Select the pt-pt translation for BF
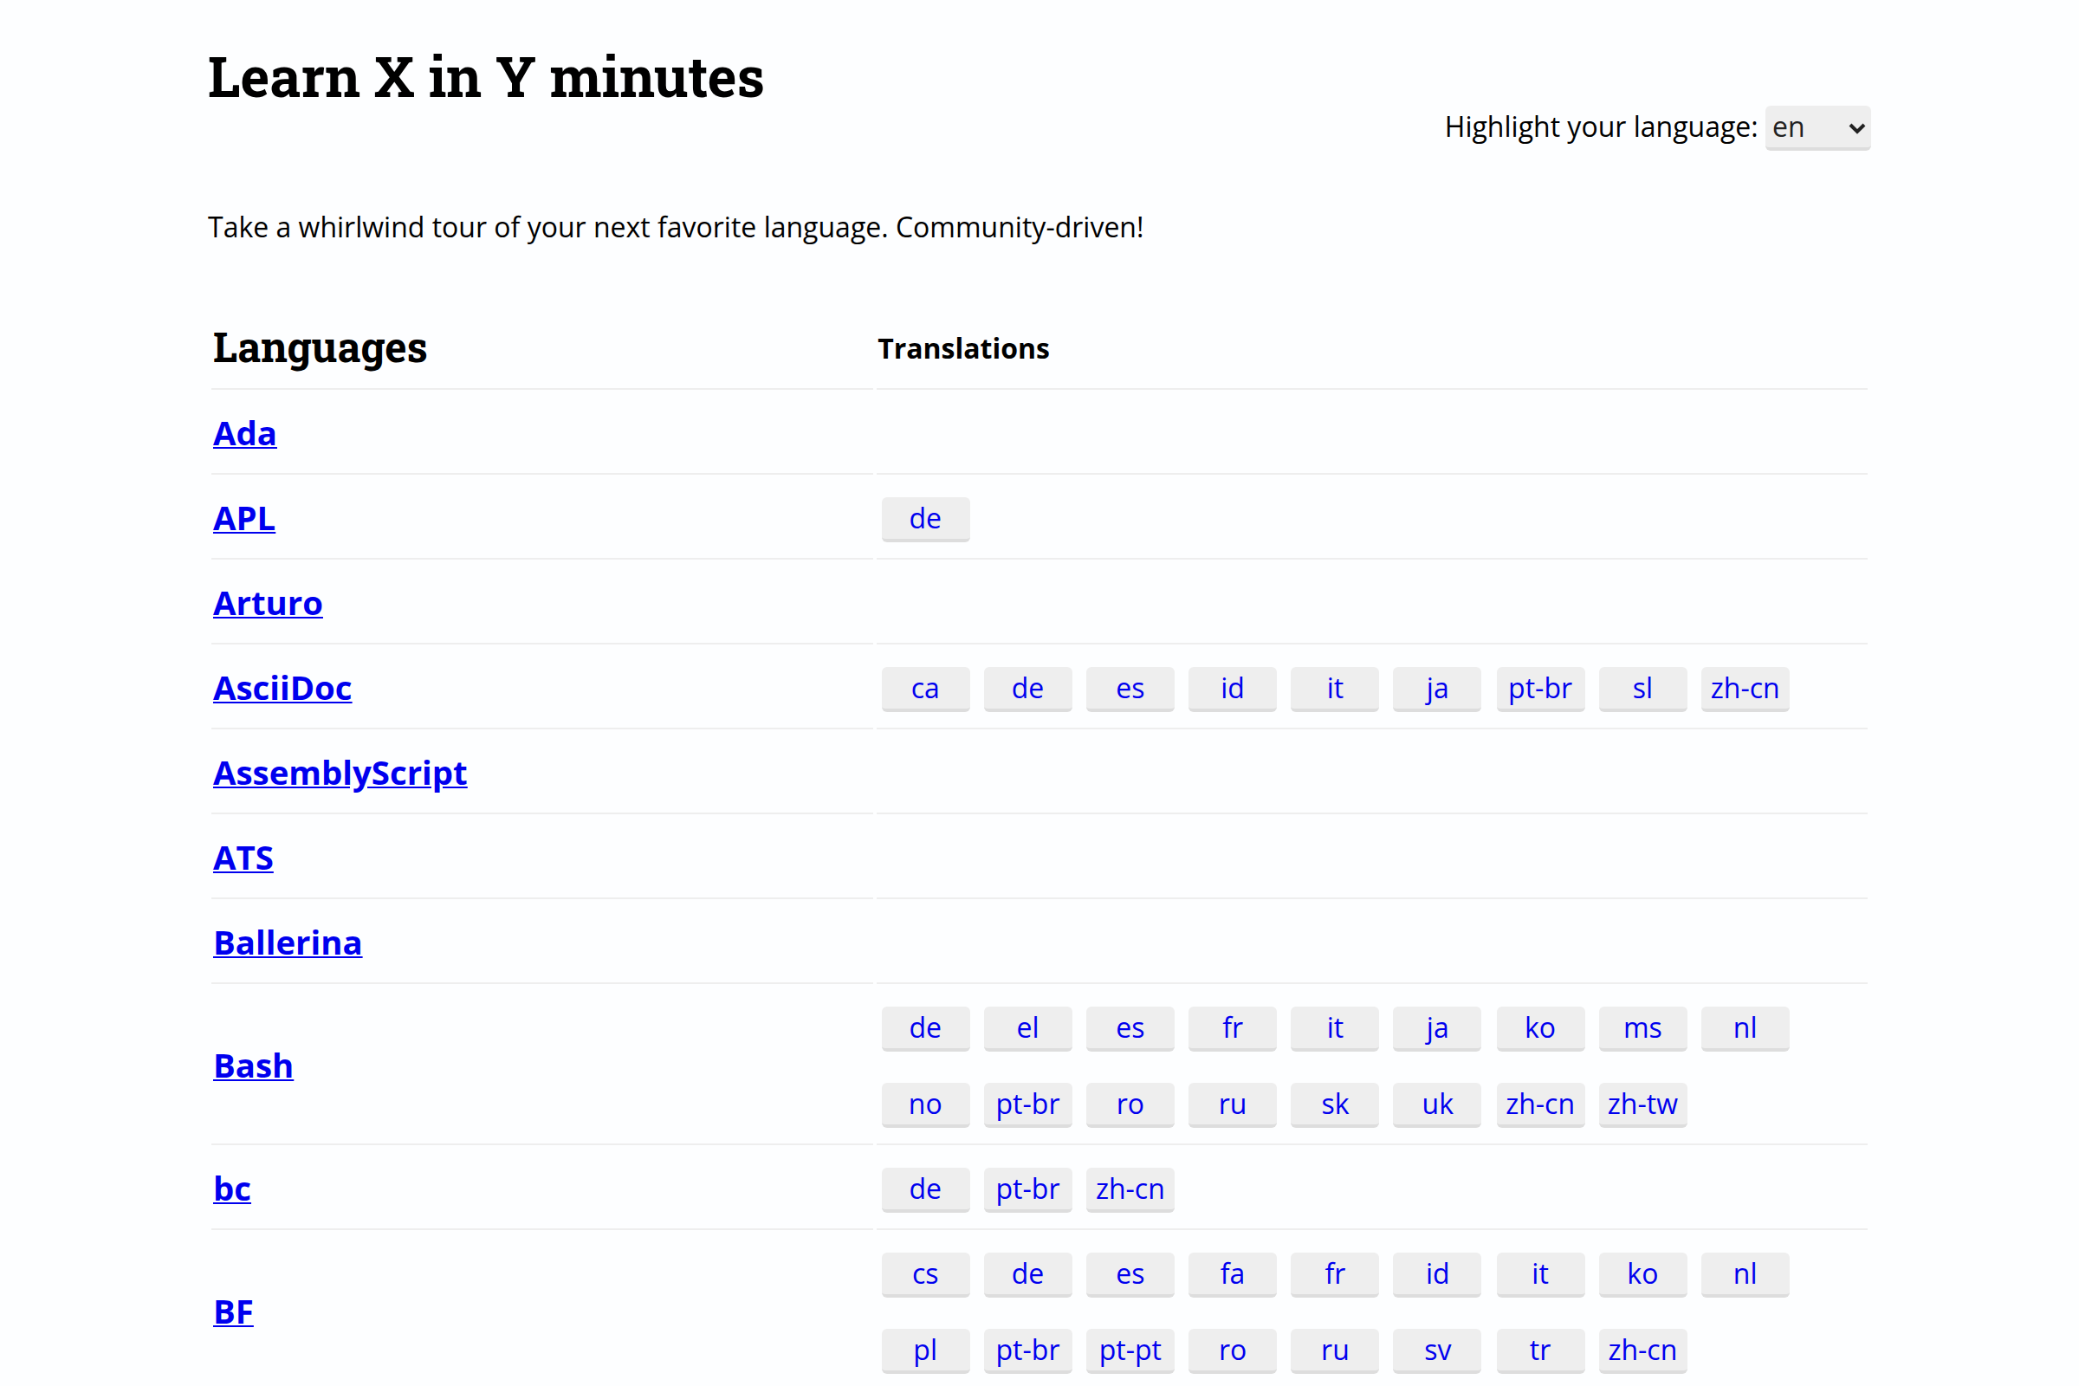 click(1130, 1350)
